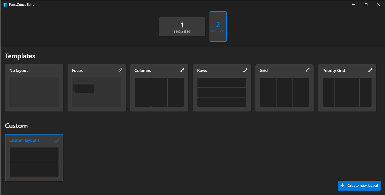The height and width of the screenshot is (195, 385).
Task: Click the pencil icon on Custom layout 1
Action: [x=57, y=140]
